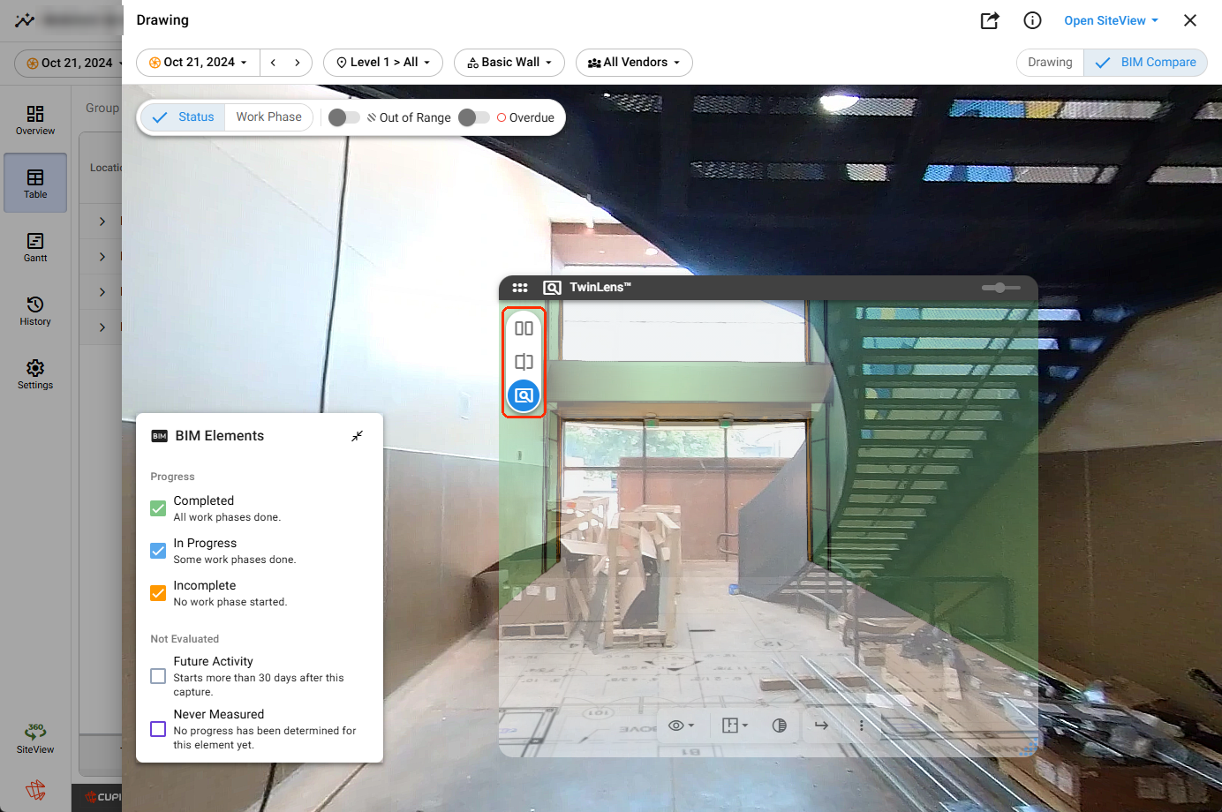Select the side-by-side view icon in TwinLens
1222x812 pixels.
point(524,328)
